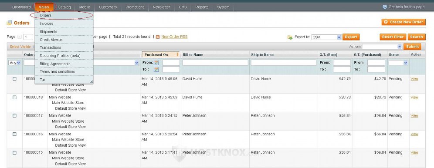Sort by Bill to Name column header

(x=193, y=55)
